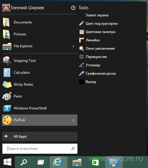Click the ruler icon for Линейка
148x168 pixels.
click(x=82, y=40)
